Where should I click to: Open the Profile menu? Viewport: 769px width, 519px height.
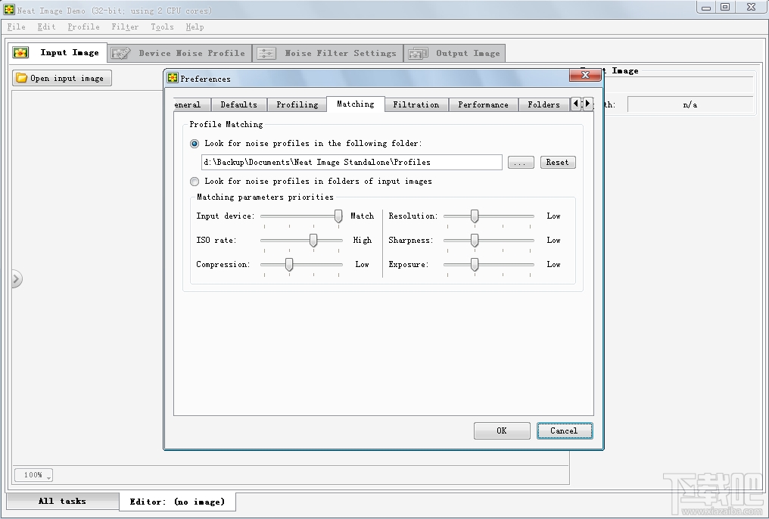tap(83, 27)
